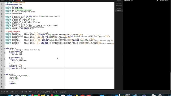Collapse the for loop fold at line 43
Screen dimensions: 171x96
(5, 67)
